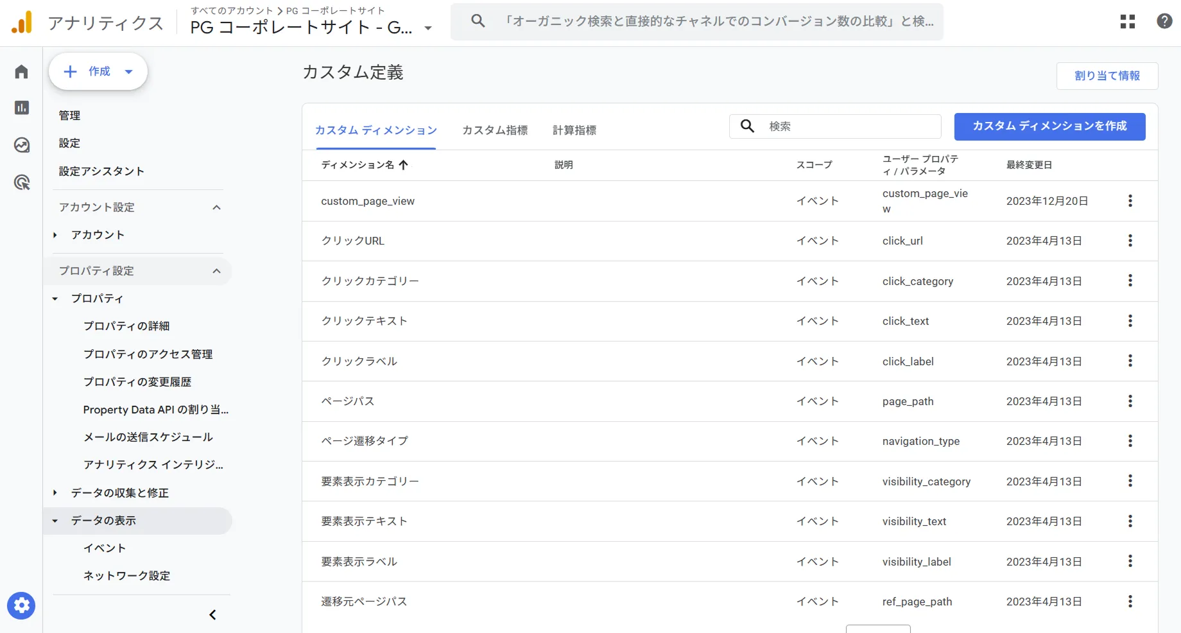Open the Explore icon in left rail
1181x633 pixels.
(x=21, y=145)
